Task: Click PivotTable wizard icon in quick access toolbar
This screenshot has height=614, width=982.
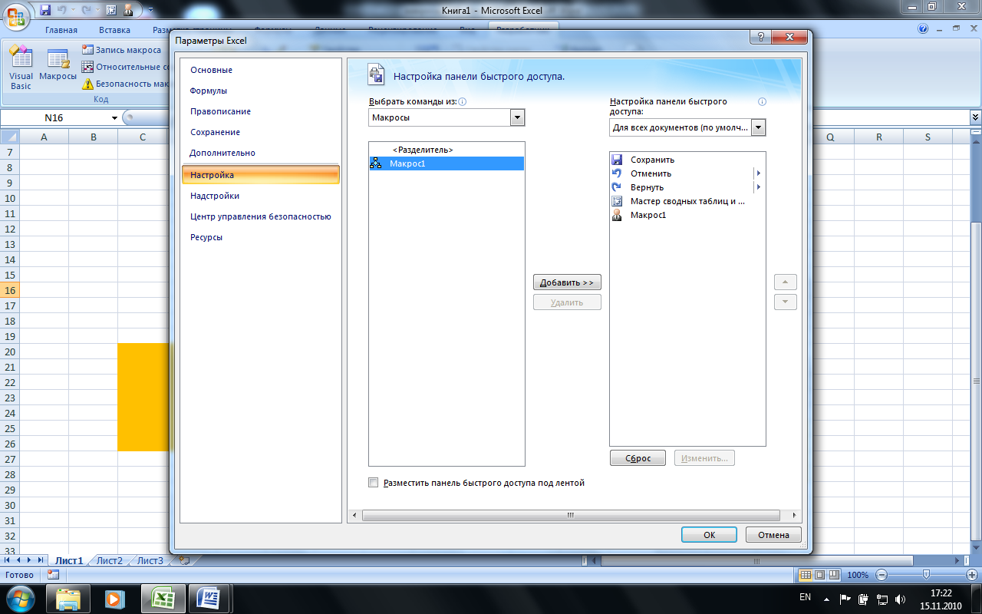Action: point(111,11)
